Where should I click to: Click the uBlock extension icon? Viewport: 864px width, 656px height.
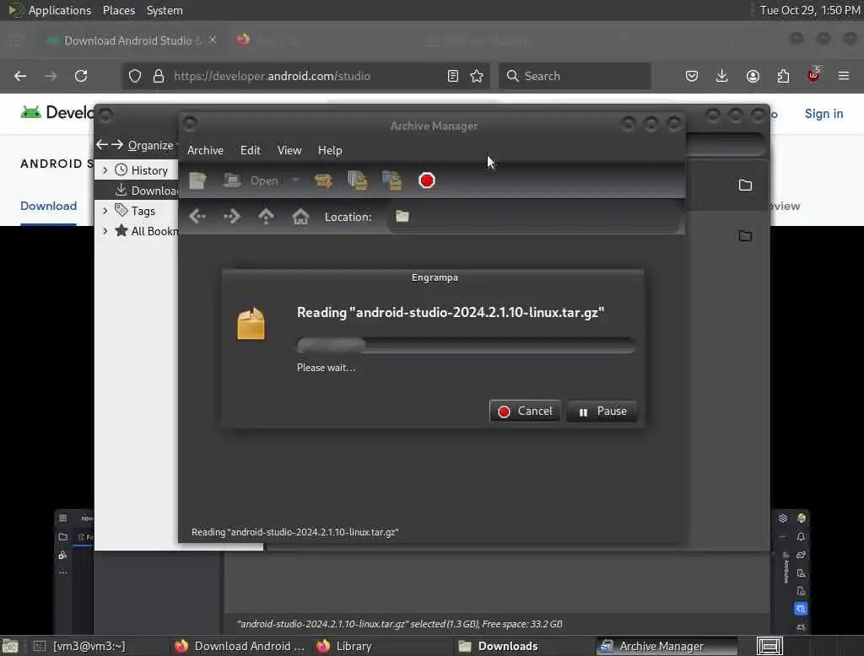pyautogui.click(x=814, y=75)
